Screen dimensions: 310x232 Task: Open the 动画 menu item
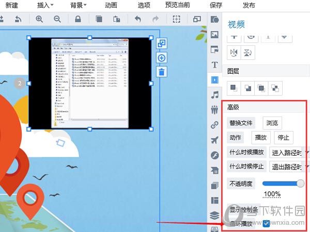(111, 5)
